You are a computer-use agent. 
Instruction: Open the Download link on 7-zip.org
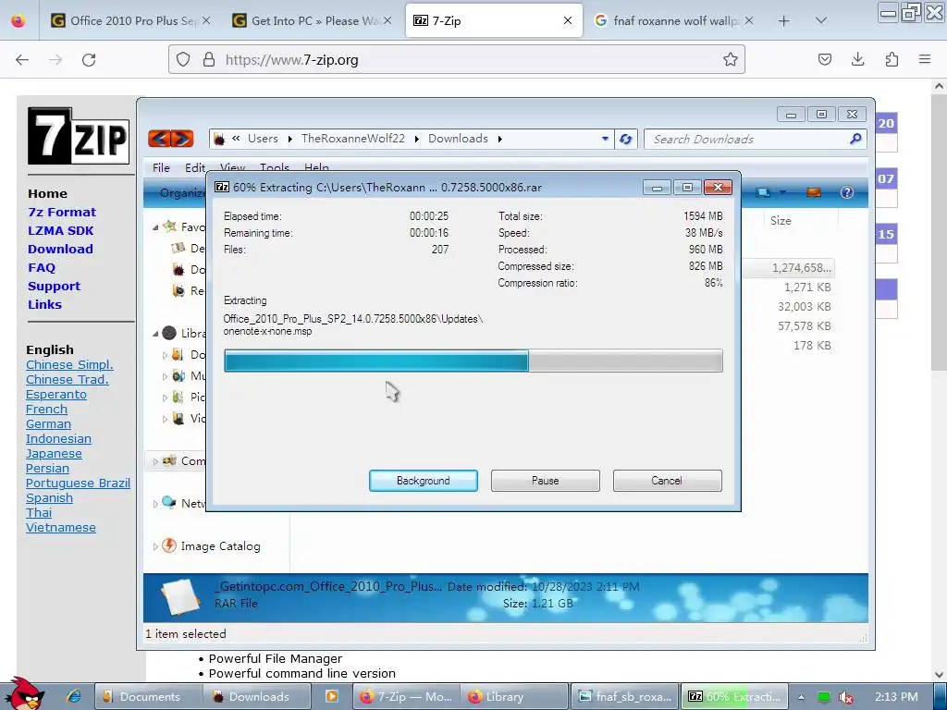coord(60,249)
